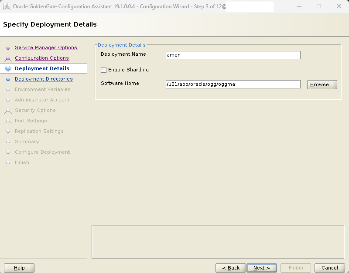Viewport: 349px width, 273px height.
Task: Click the Deployment Name input field
Action: pyautogui.click(x=233, y=55)
